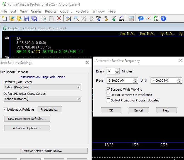Screen dimensions: 184x160
Task: Click the Open file folder icon
Action: pyautogui.click(x=12, y=18)
